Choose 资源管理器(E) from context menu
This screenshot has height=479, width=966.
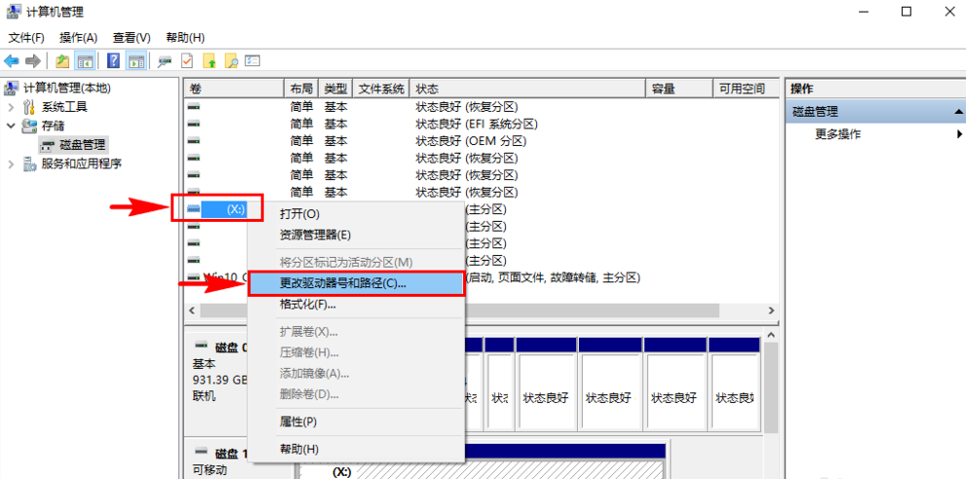click(x=356, y=235)
